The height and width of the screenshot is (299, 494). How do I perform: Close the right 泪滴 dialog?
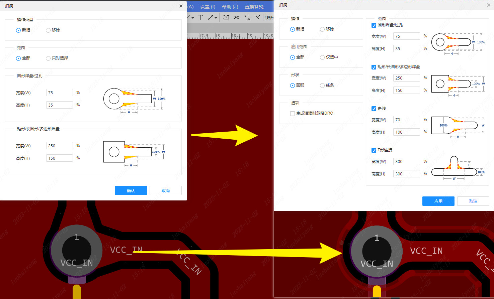tap(488, 5)
